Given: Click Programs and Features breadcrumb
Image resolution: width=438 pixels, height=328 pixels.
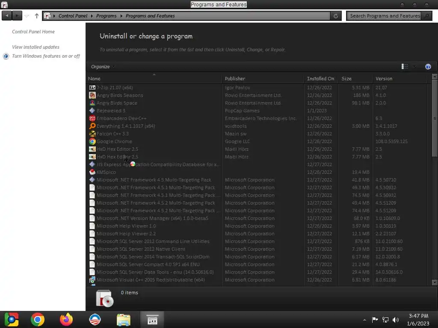Looking at the screenshot, I should tap(150, 16).
